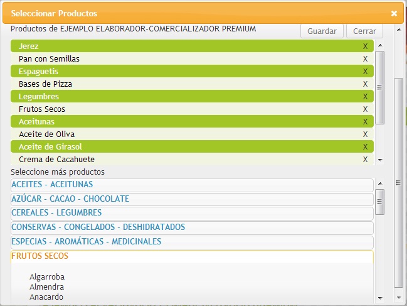407x306 pixels.
Task: Open CEREALES - LEGUMBRES category
Action: coord(56,213)
